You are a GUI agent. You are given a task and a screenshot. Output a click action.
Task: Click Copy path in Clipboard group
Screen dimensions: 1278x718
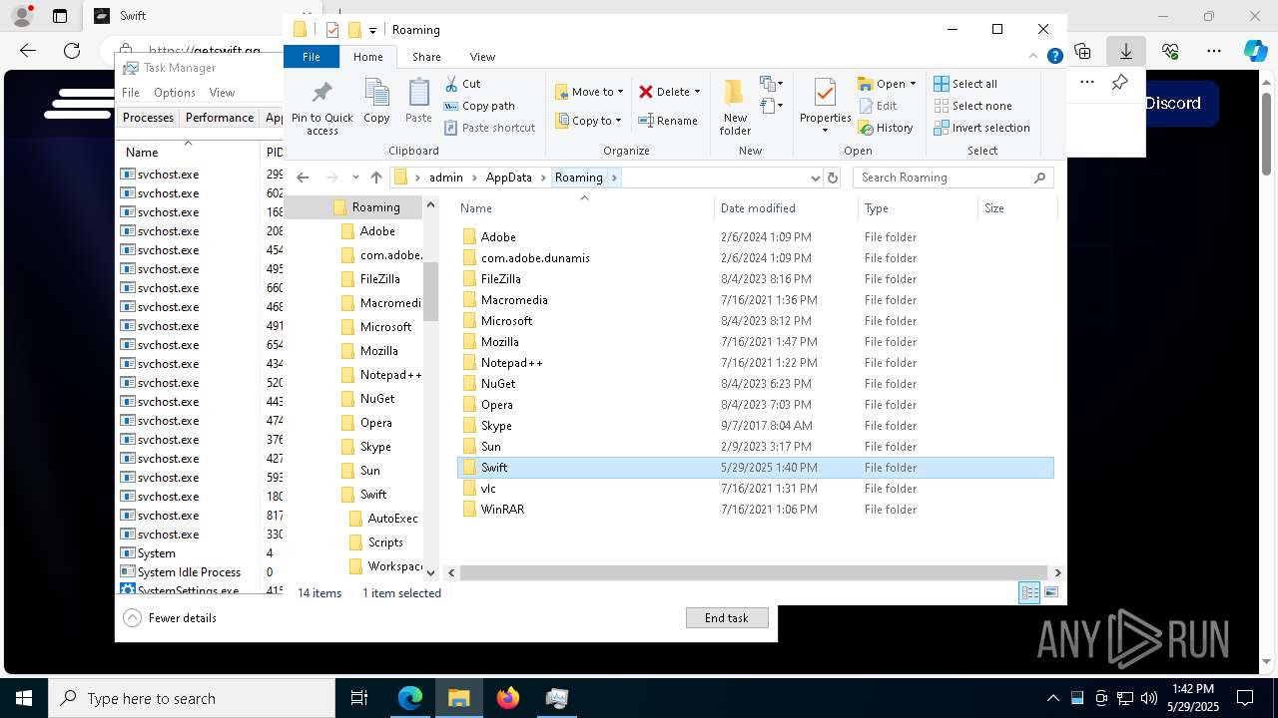tap(479, 106)
